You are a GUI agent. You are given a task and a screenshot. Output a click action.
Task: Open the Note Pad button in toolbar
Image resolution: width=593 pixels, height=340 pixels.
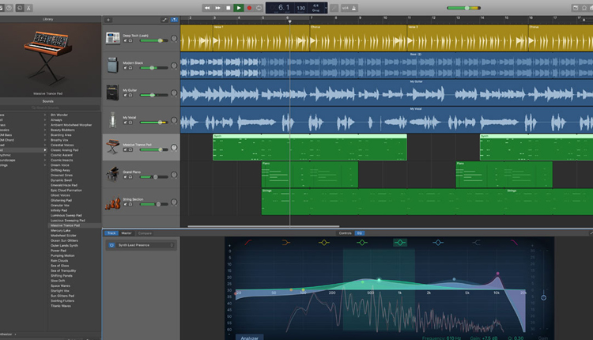(x=576, y=8)
